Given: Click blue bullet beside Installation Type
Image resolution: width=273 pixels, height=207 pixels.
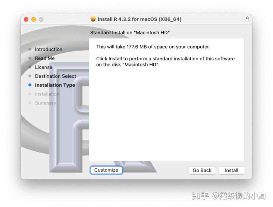Looking at the screenshot, I should pos(30,85).
